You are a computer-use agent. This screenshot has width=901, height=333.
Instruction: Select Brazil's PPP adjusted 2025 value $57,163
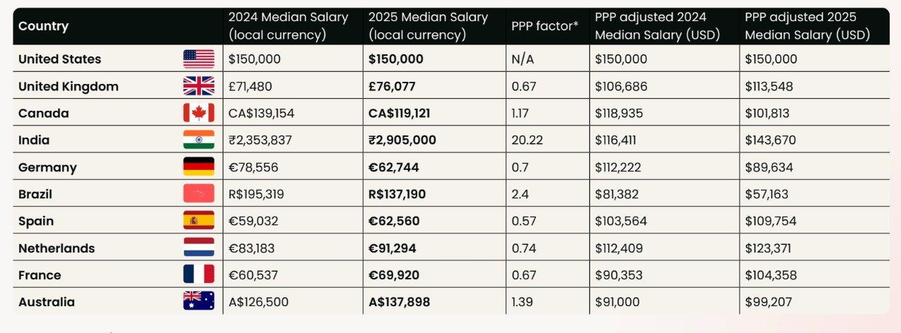[767, 194]
